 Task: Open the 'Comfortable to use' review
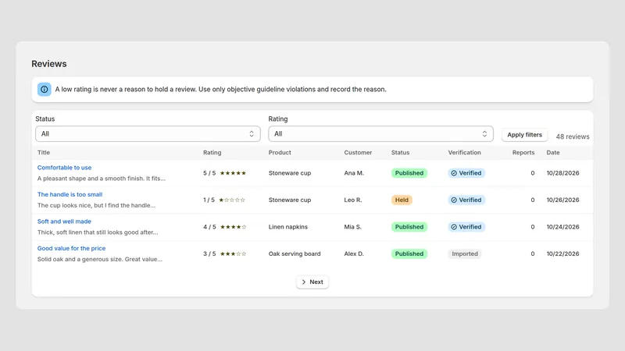(x=64, y=168)
